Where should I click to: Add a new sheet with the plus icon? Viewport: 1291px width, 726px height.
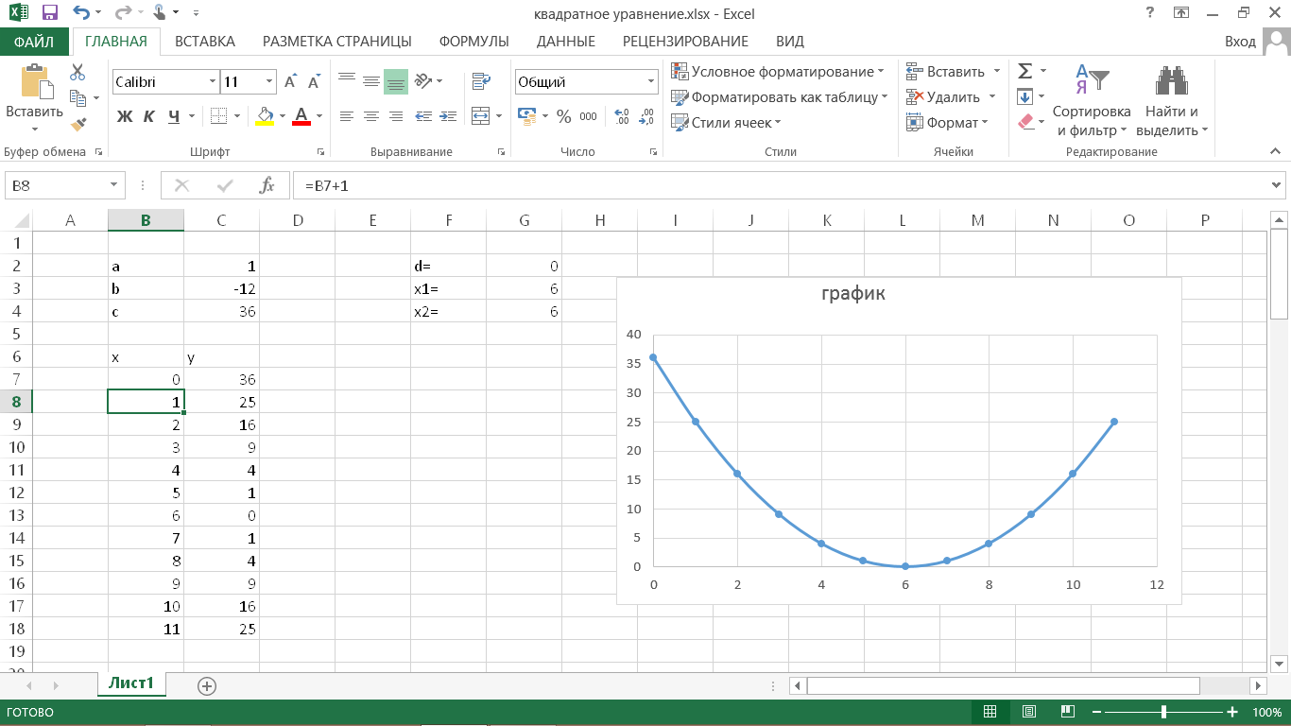point(207,685)
